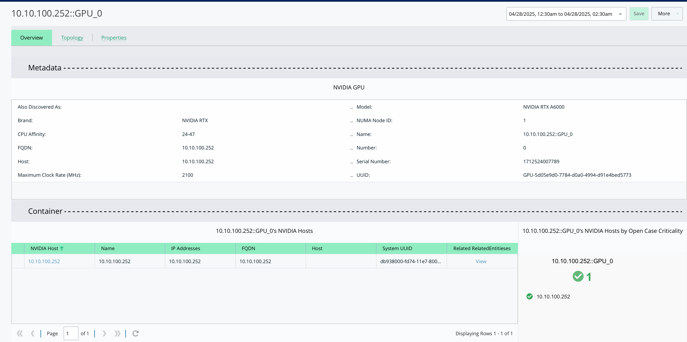The height and width of the screenshot is (342, 687).
Task: Click NVIDIA Hosts by Open Case Criticality title
Action: coord(602,231)
